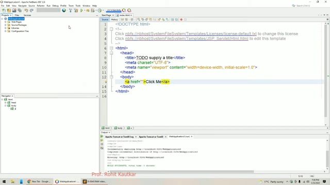The image size is (330, 185).
Task: Click the Stop Macro Recording square icon
Action: click(x=186, y=20)
